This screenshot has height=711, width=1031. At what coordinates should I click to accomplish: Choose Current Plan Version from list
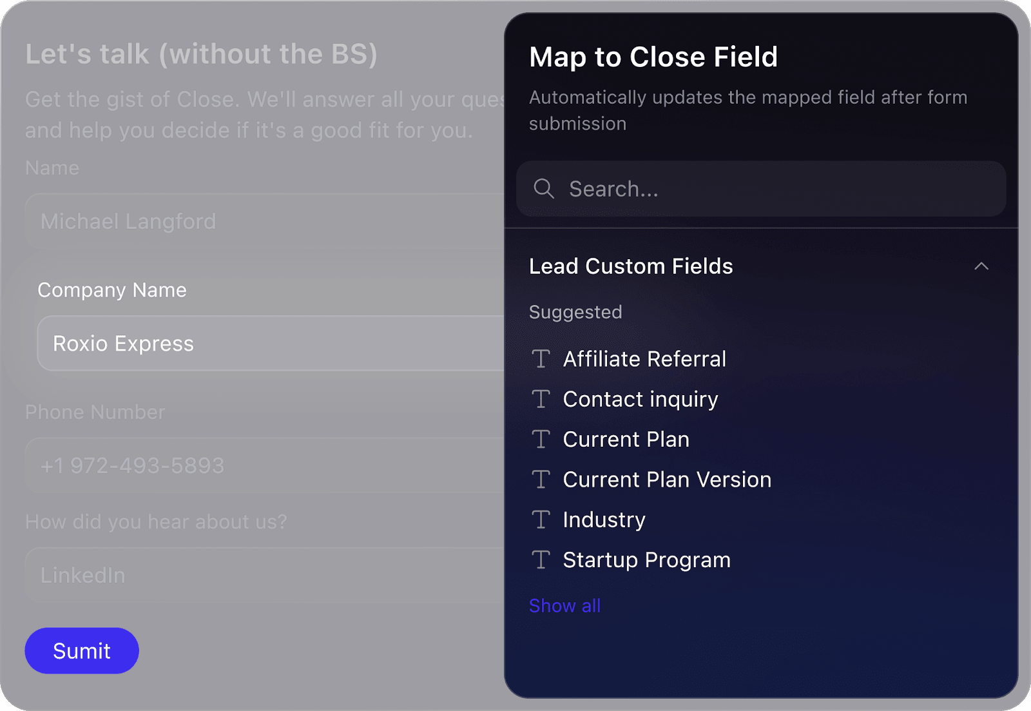(667, 480)
